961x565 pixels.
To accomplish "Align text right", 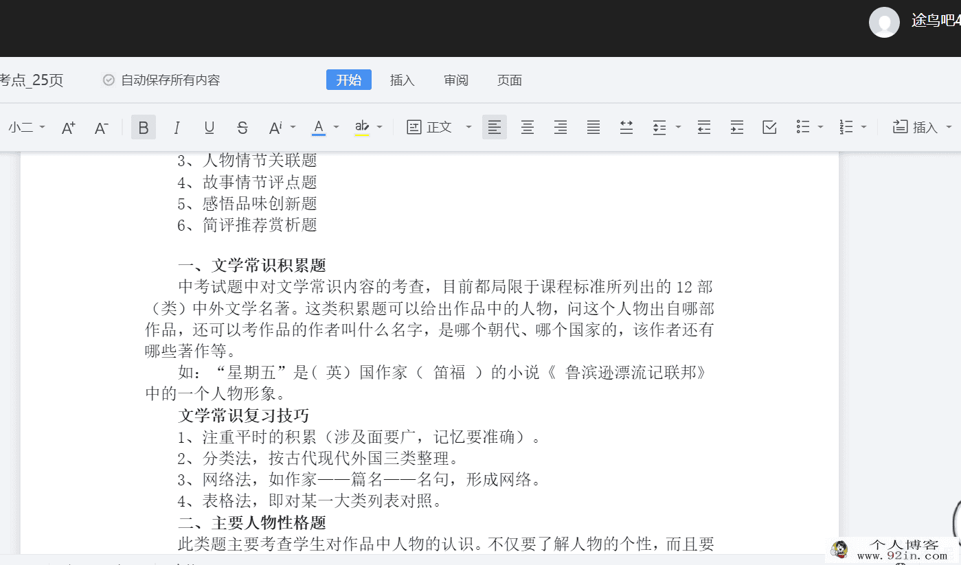I will tap(561, 127).
